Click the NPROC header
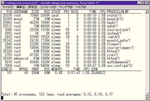This screenshot has width=150, height=101. [24, 69]
